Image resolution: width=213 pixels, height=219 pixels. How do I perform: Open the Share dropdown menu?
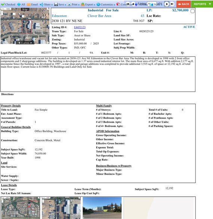(x=46, y=4)
